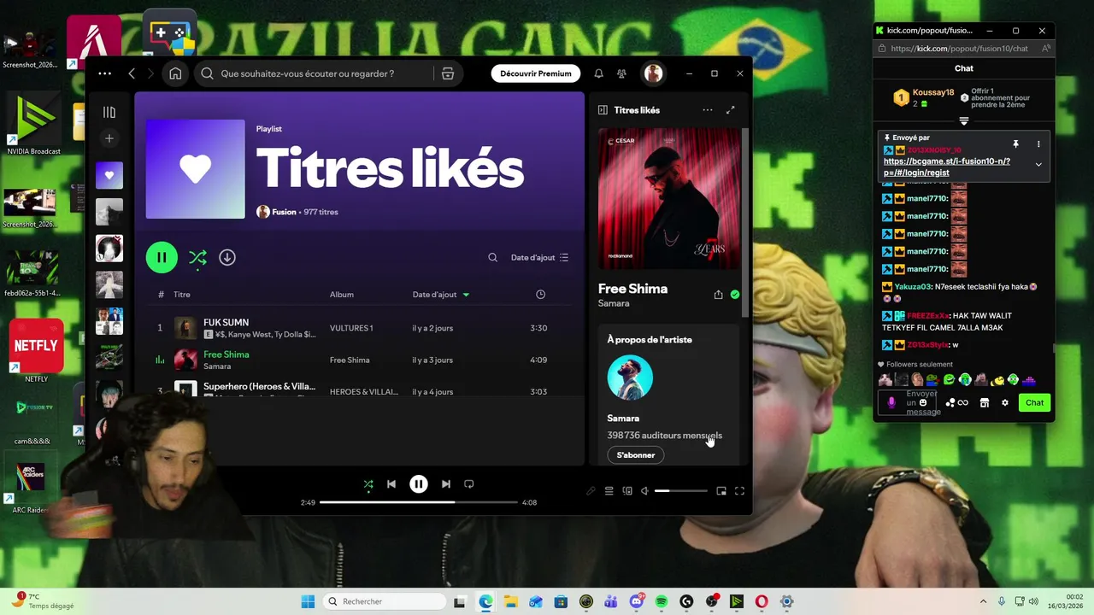Viewport: 1094px width, 615px height.
Task: Pause the song in the player bar
Action: point(419,484)
